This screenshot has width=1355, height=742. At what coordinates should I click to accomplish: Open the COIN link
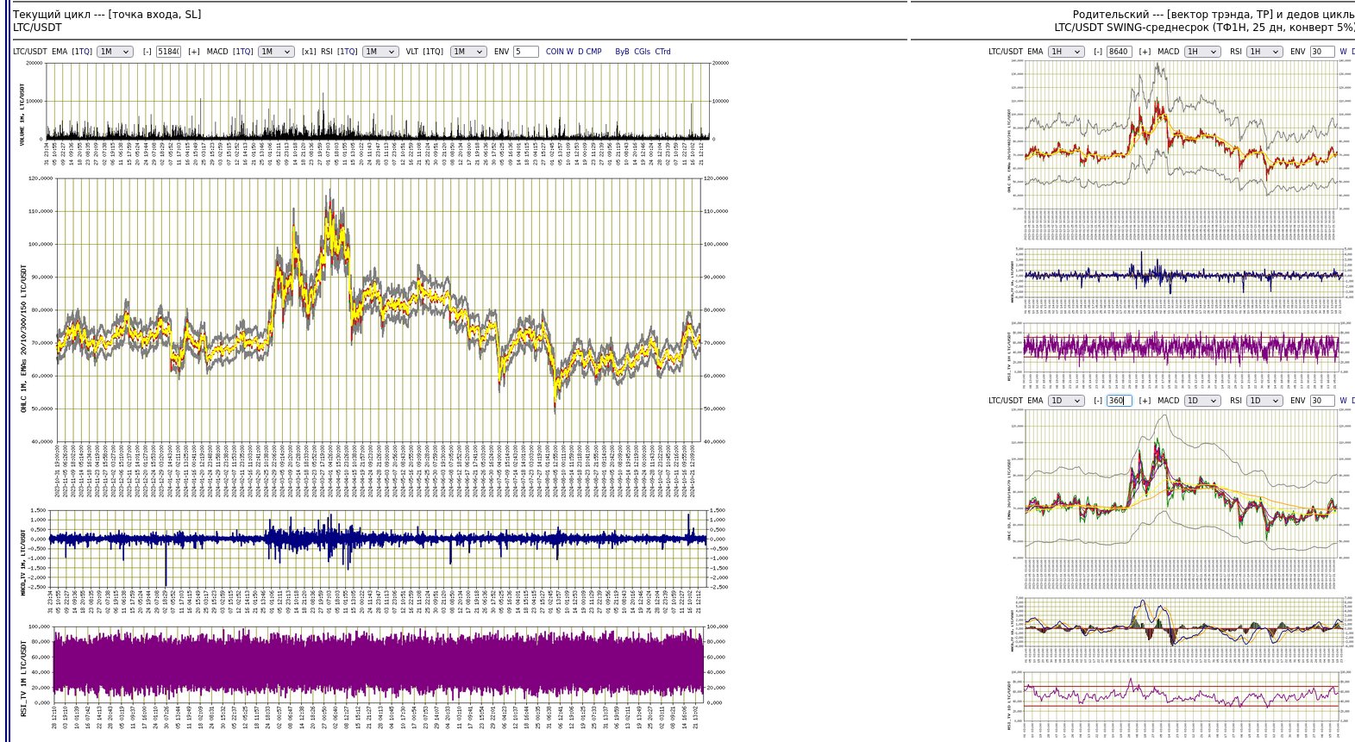[x=555, y=52]
